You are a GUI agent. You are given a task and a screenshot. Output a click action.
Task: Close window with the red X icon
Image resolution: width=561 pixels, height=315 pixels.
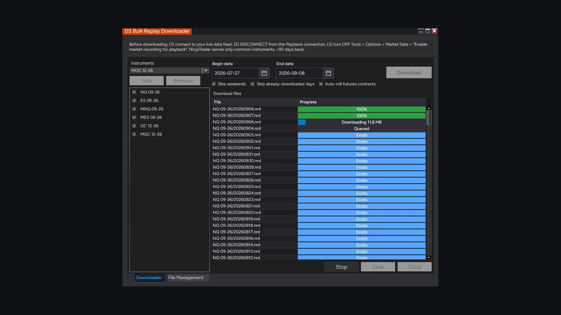tap(434, 31)
